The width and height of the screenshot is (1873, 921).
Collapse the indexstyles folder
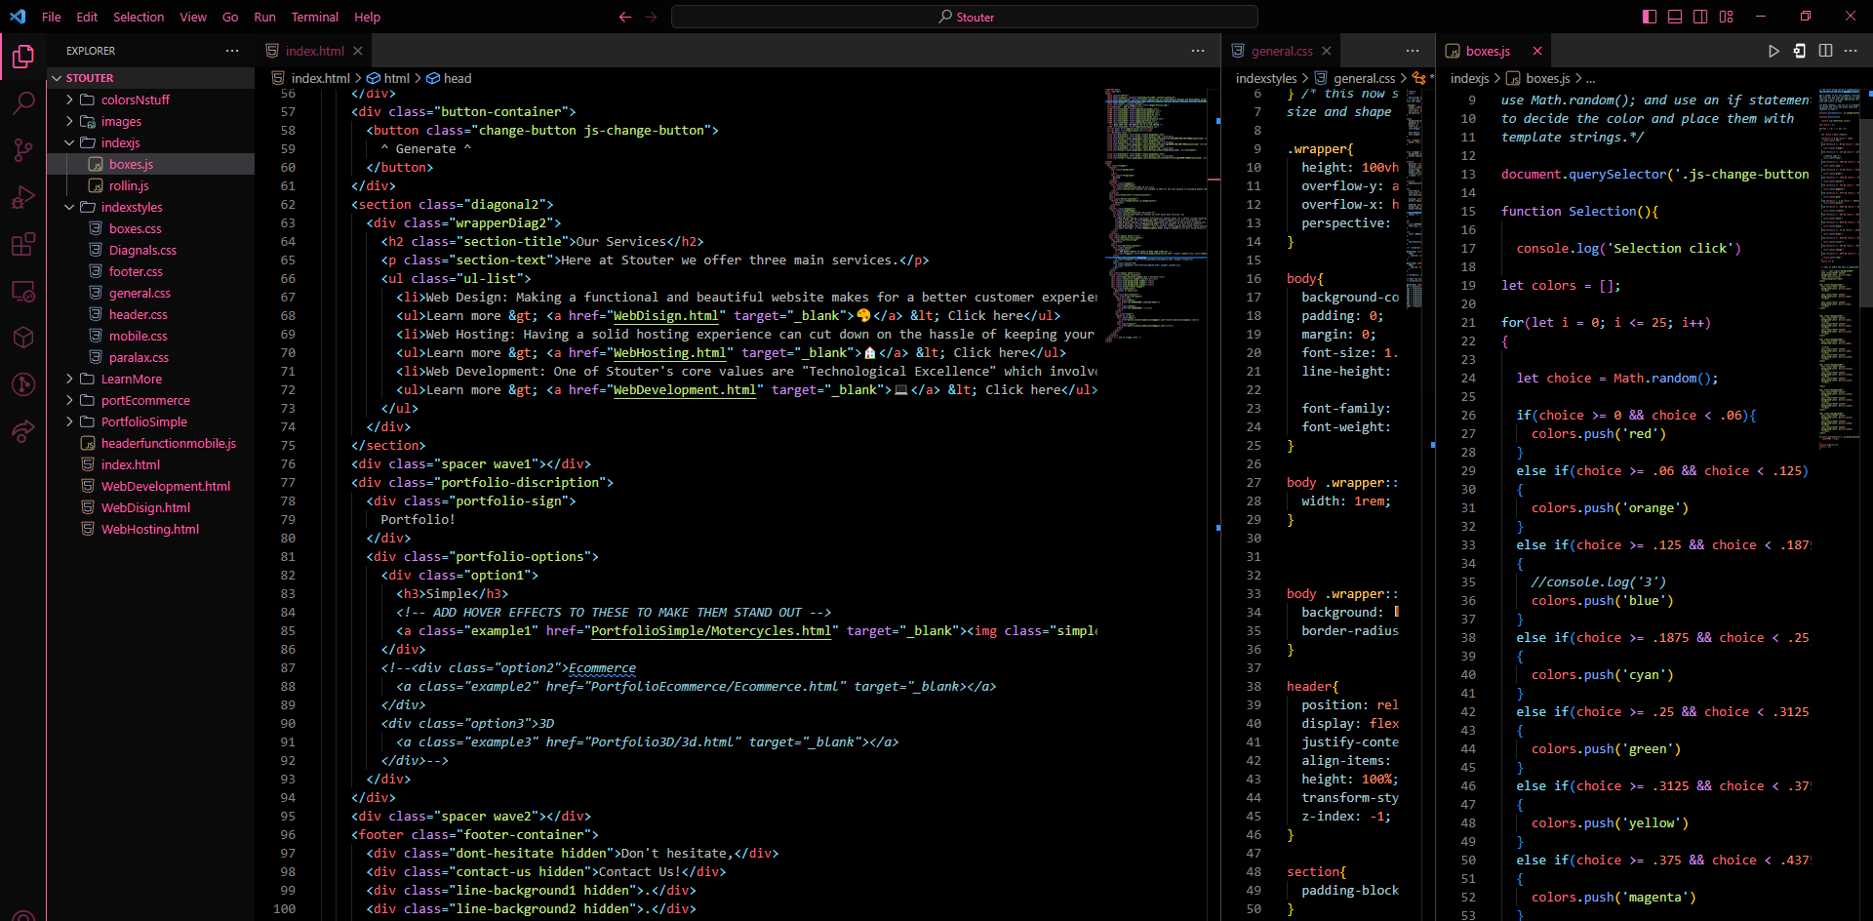click(132, 207)
